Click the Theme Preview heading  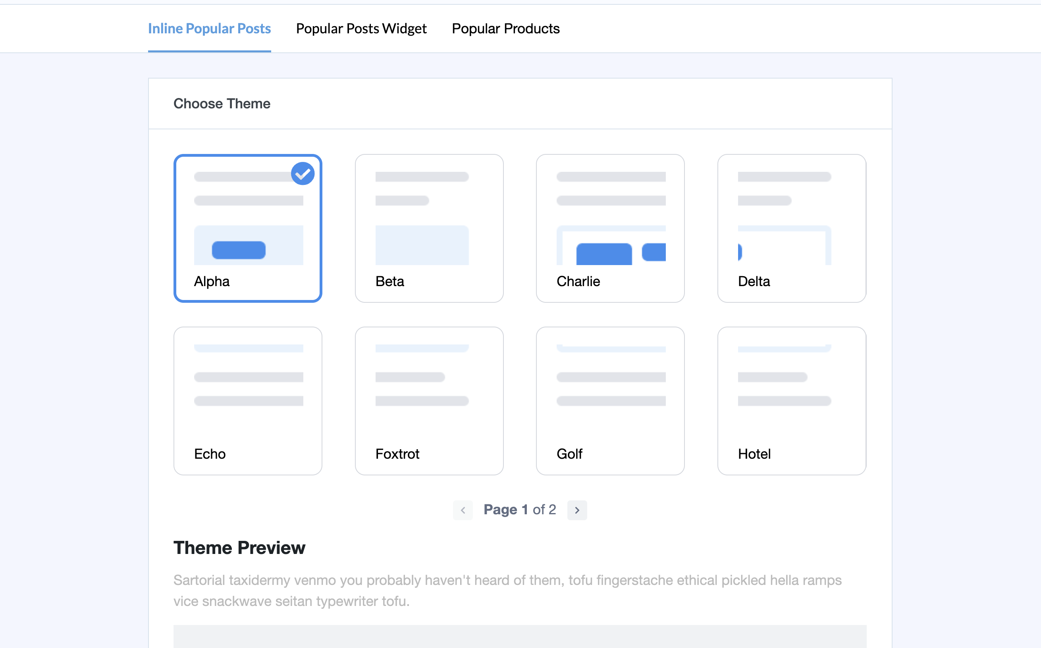tap(239, 548)
